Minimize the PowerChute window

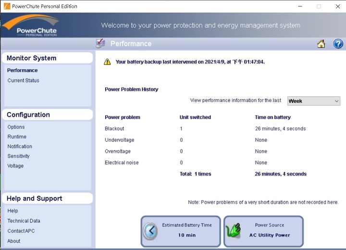(x=300, y=6)
